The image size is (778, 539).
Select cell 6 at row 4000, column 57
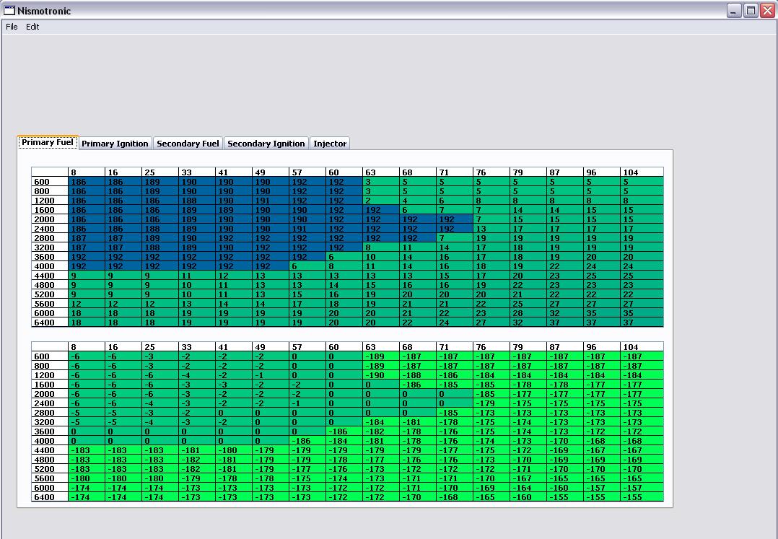click(307, 266)
